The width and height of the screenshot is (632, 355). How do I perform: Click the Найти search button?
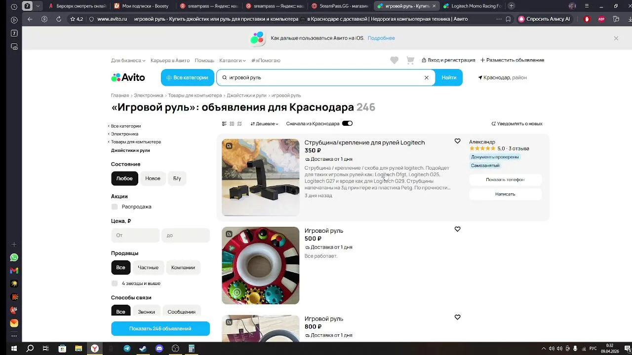(449, 77)
